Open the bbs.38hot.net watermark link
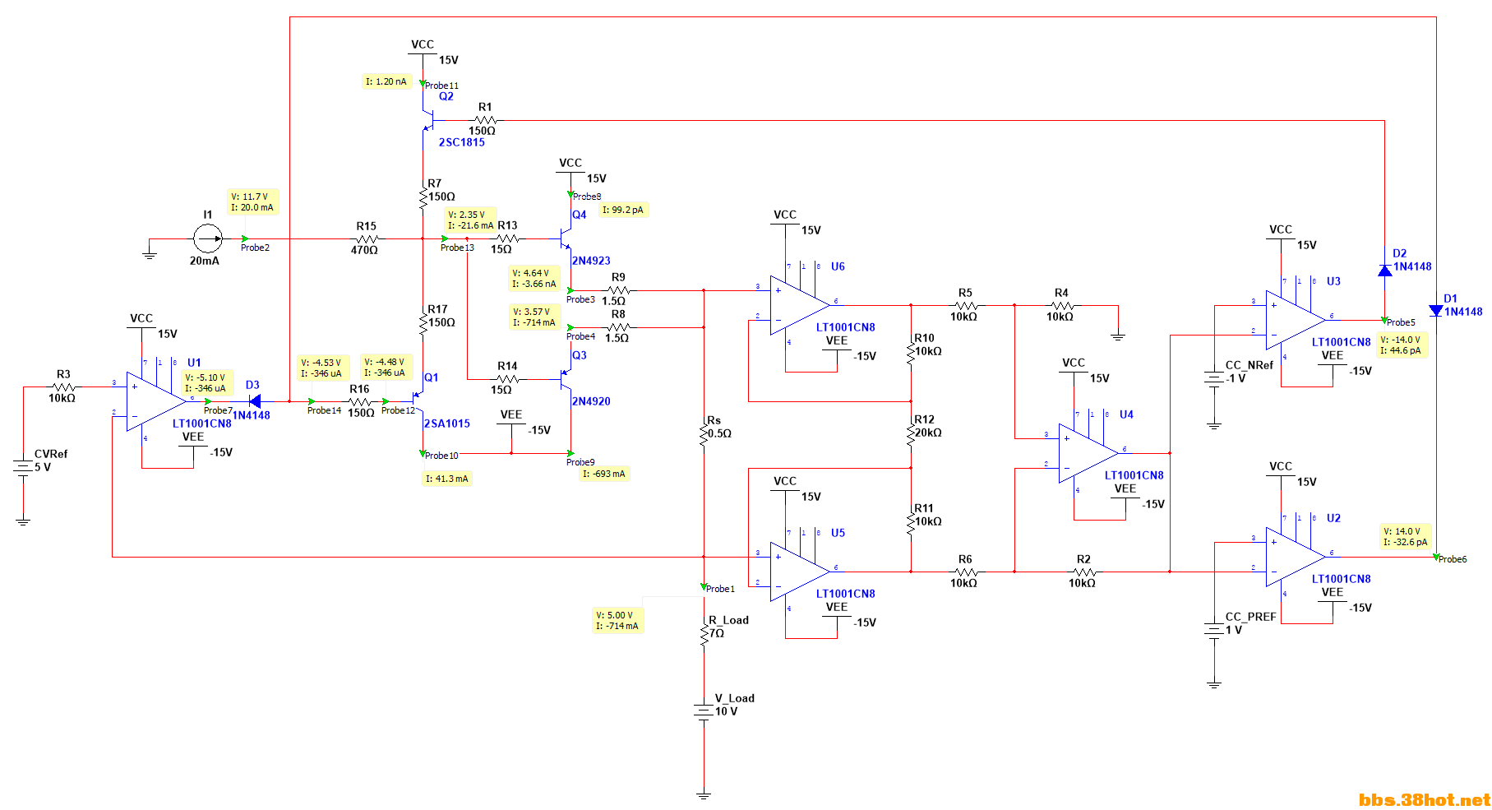Image resolution: width=1492 pixels, height=810 pixels. (1424, 799)
